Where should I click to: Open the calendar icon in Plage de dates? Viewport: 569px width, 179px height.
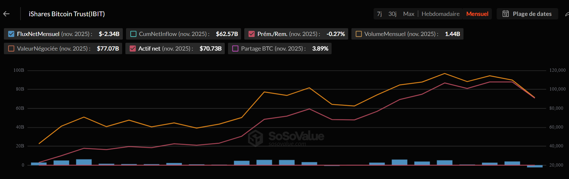point(505,14)
